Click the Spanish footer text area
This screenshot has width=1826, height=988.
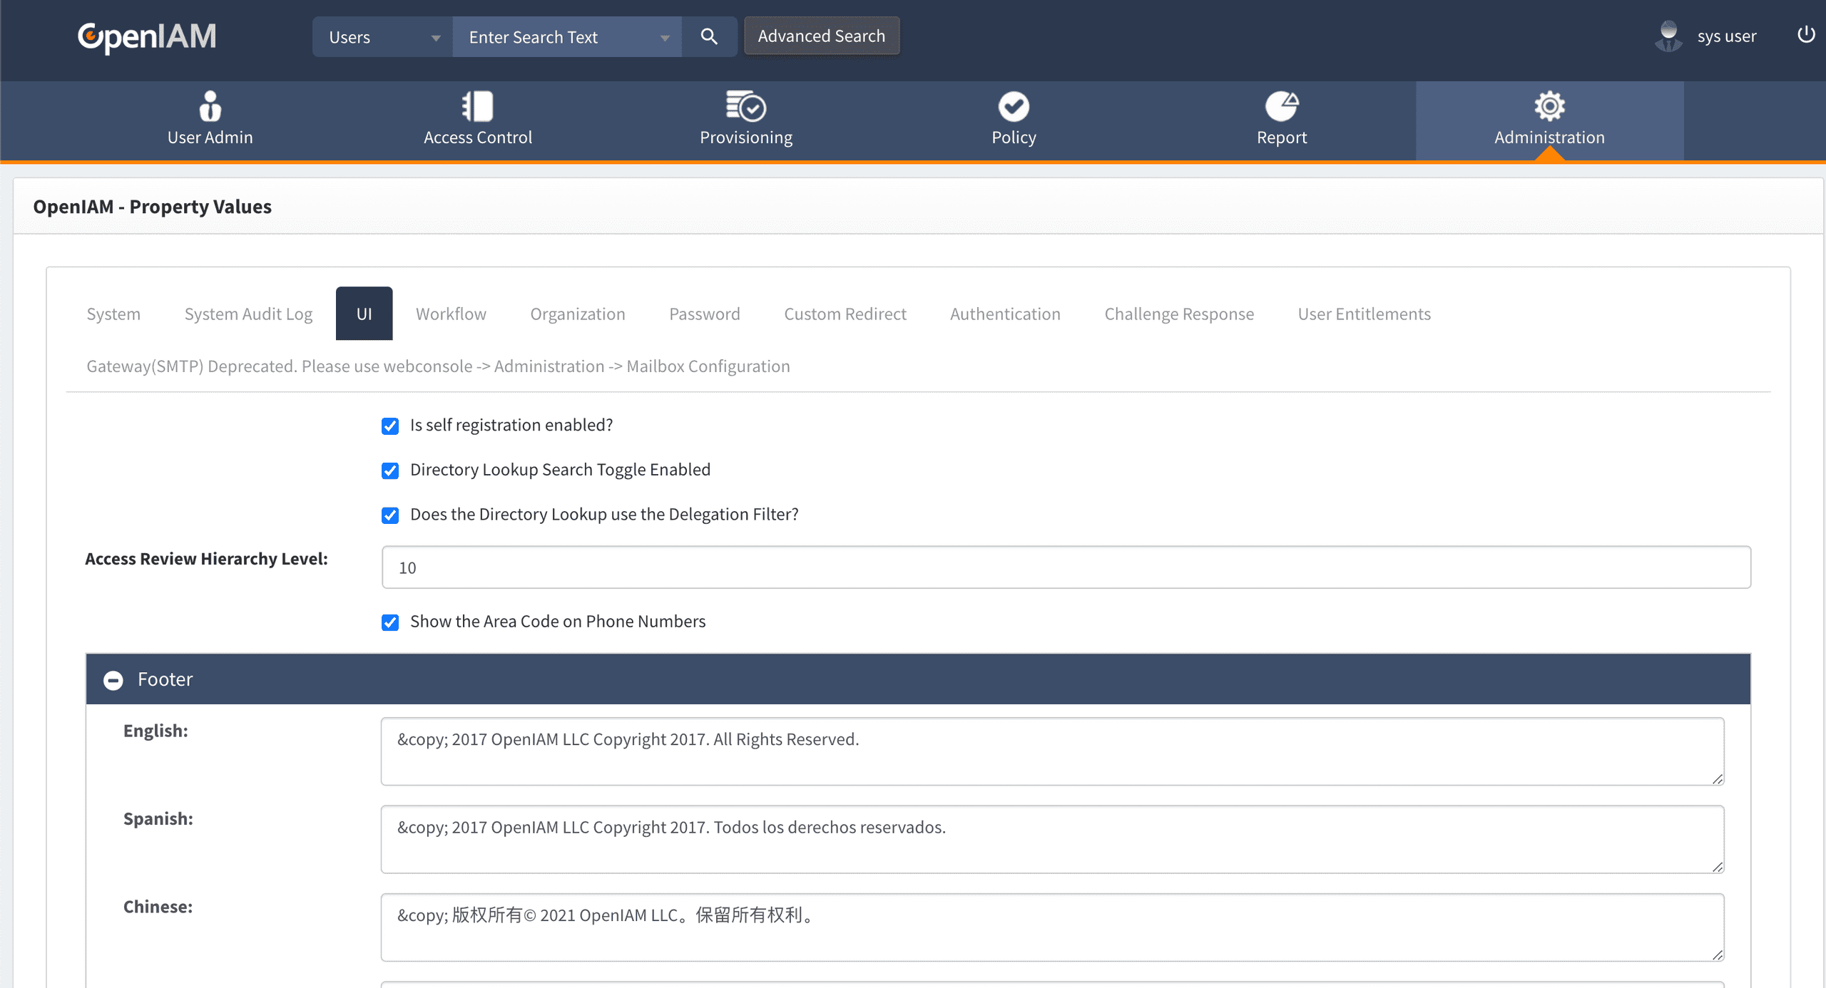(1052, 839)
